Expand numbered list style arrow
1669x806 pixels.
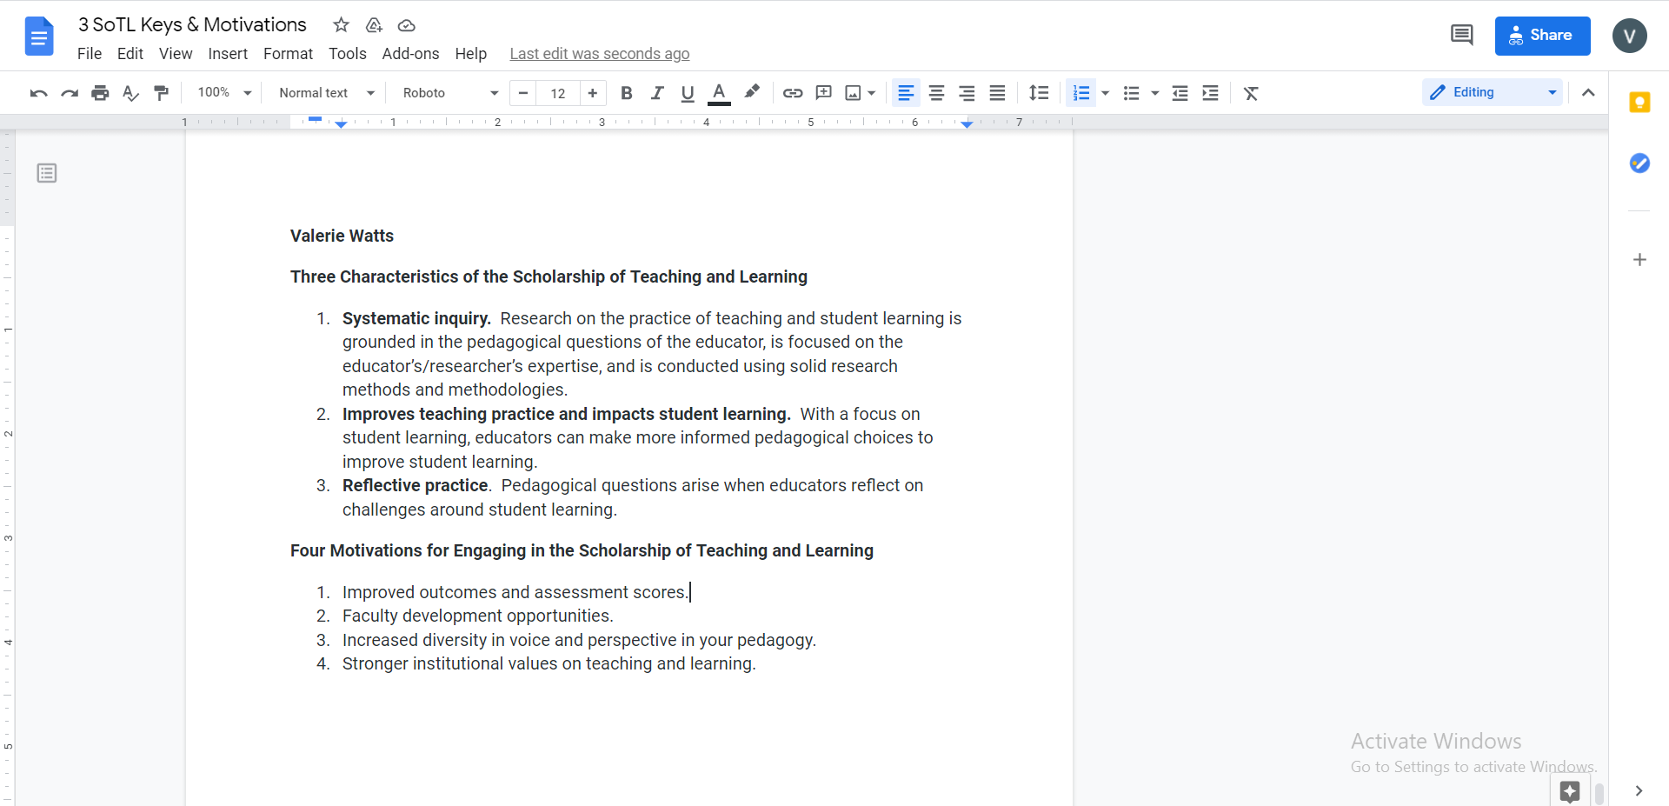(1106, 93)
